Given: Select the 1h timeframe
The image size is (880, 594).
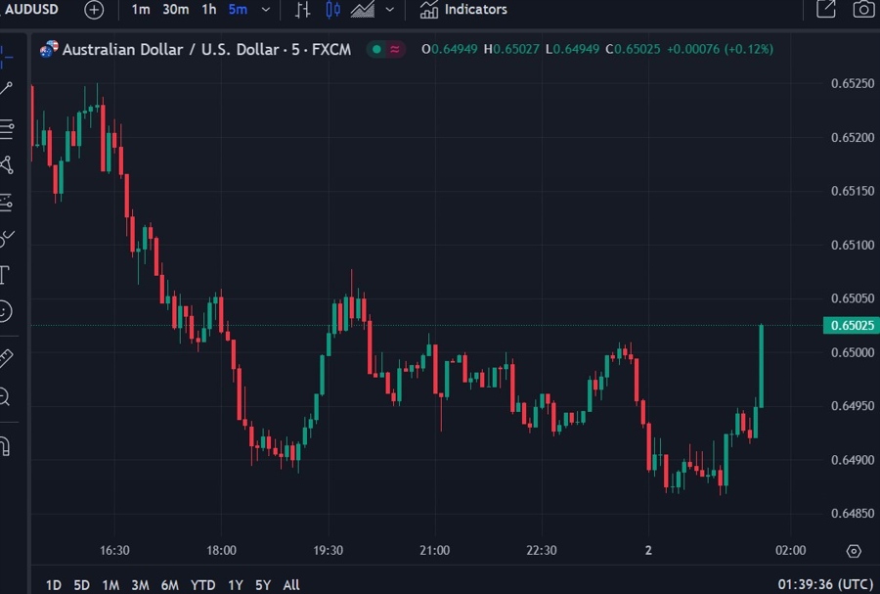Looking at the screenshot, I should (209, 10).
